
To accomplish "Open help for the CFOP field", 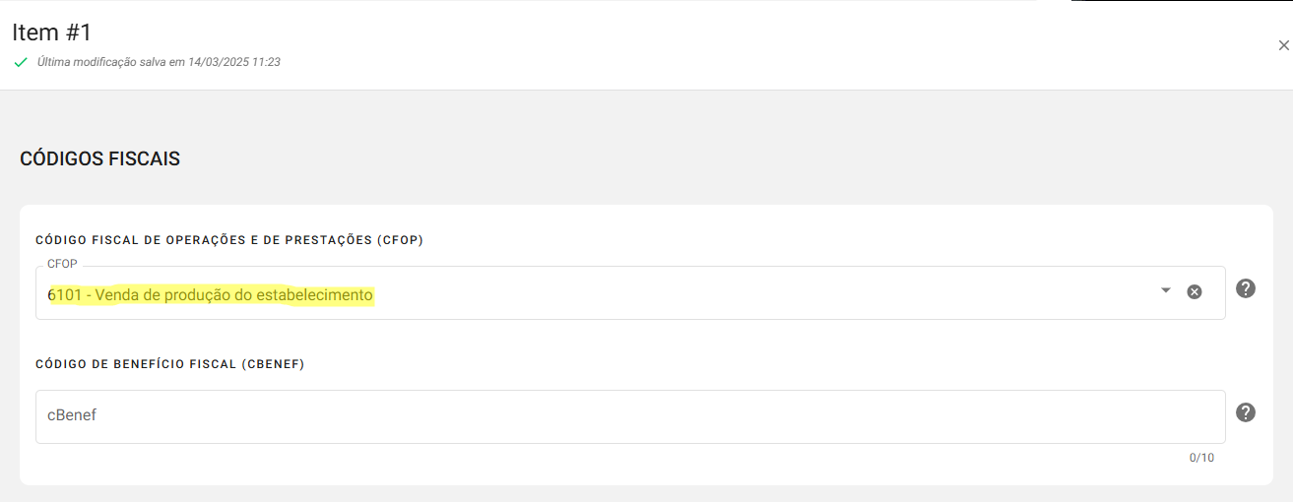I will (1246, 288).
